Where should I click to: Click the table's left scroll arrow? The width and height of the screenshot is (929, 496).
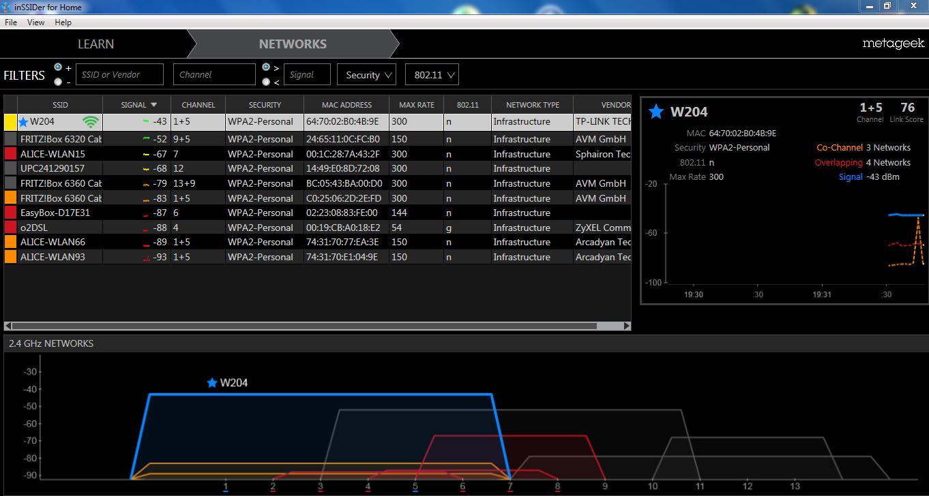click(8, 326)
